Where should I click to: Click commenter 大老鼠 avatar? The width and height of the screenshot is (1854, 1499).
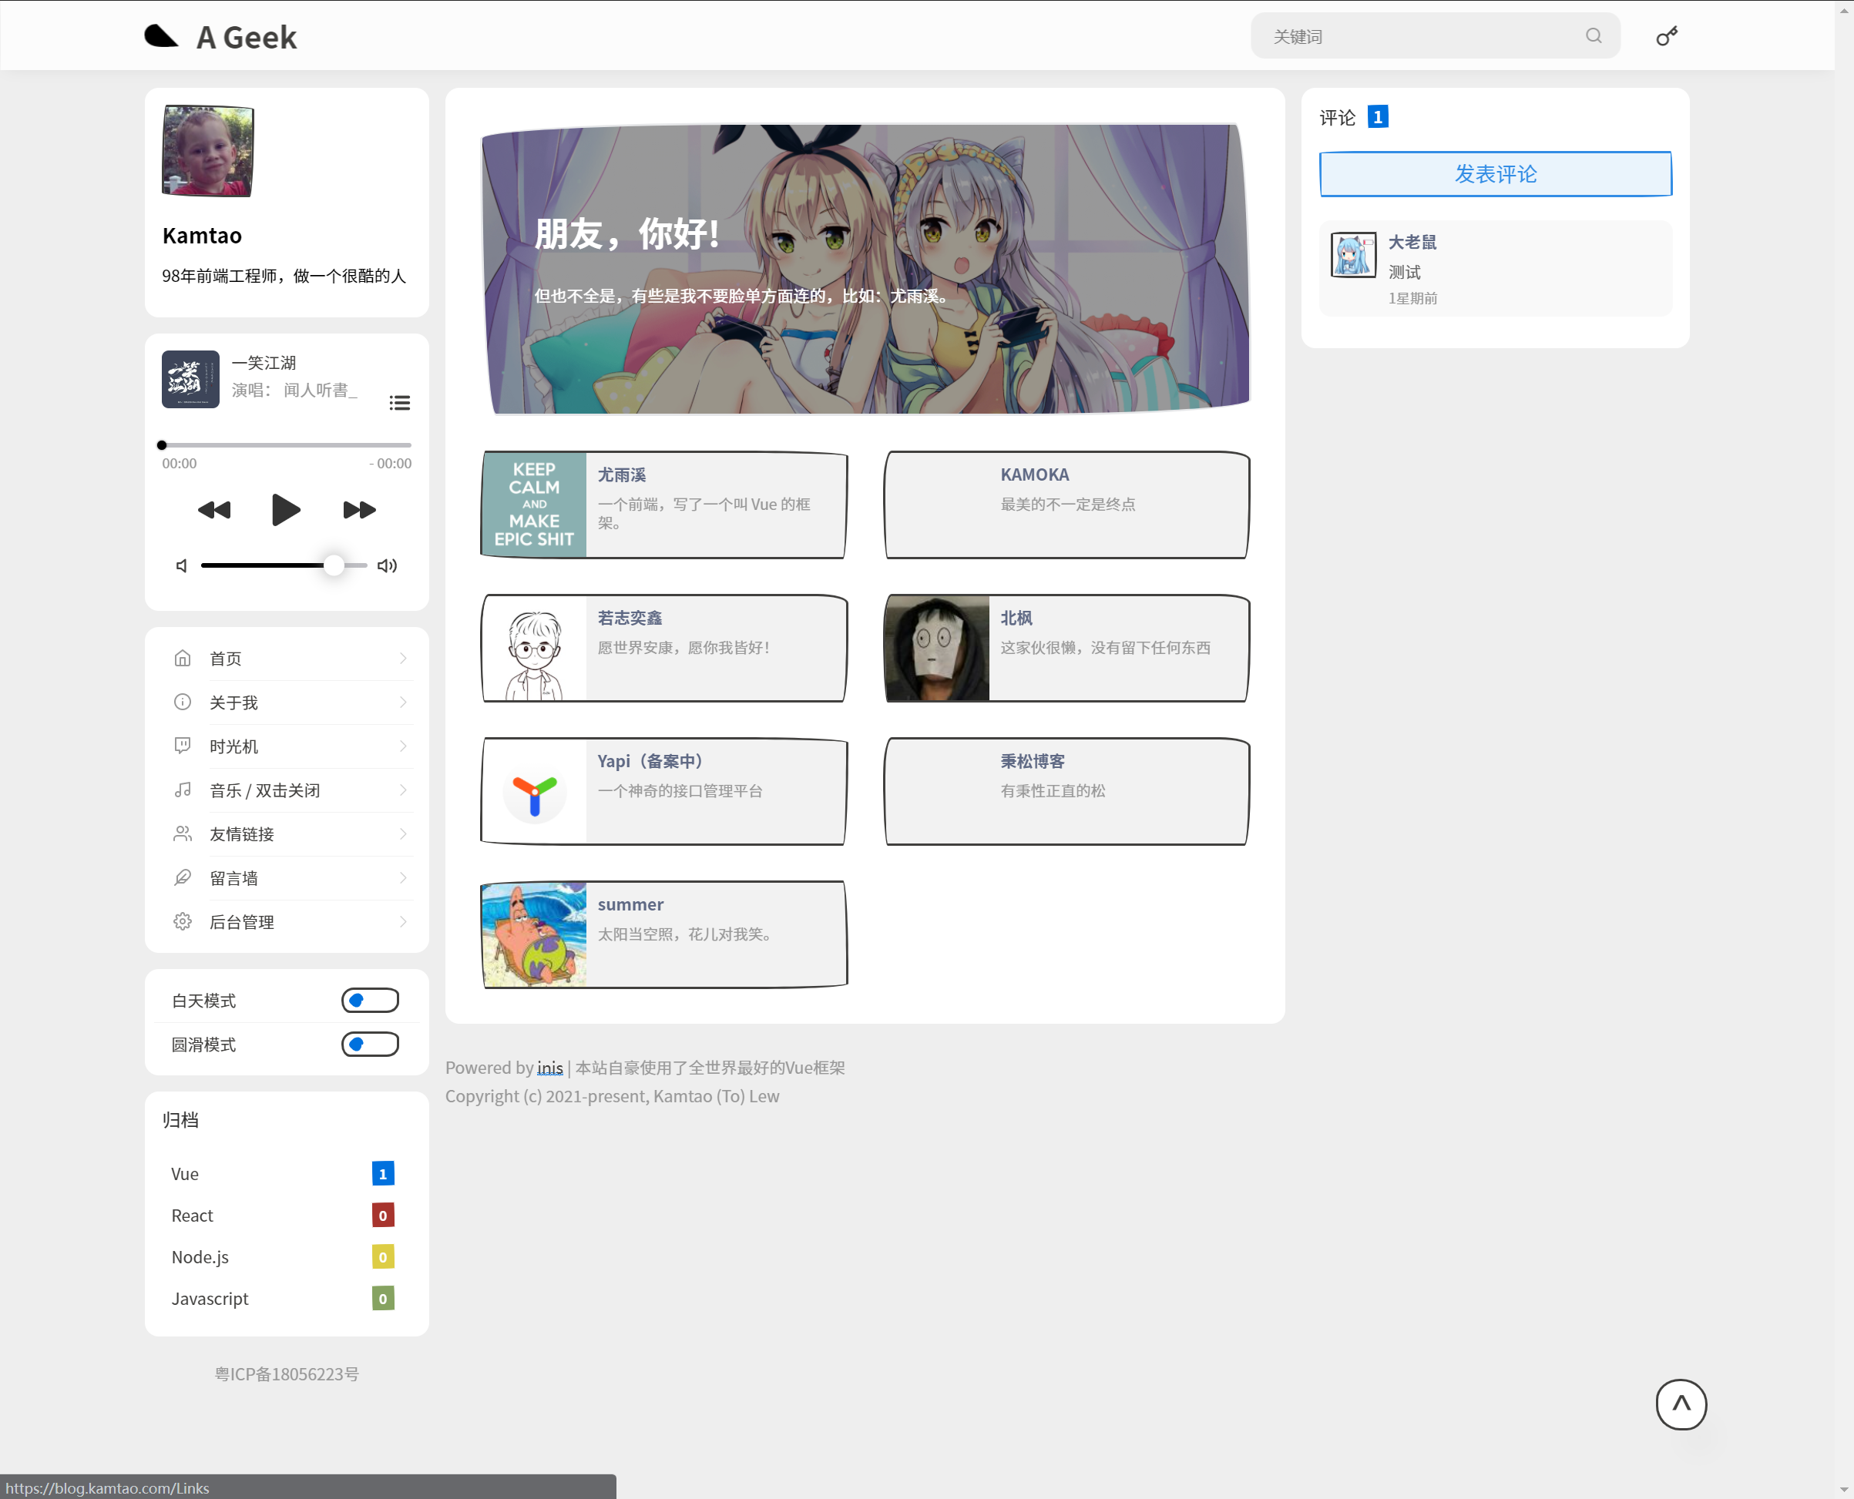[1353, 255]
